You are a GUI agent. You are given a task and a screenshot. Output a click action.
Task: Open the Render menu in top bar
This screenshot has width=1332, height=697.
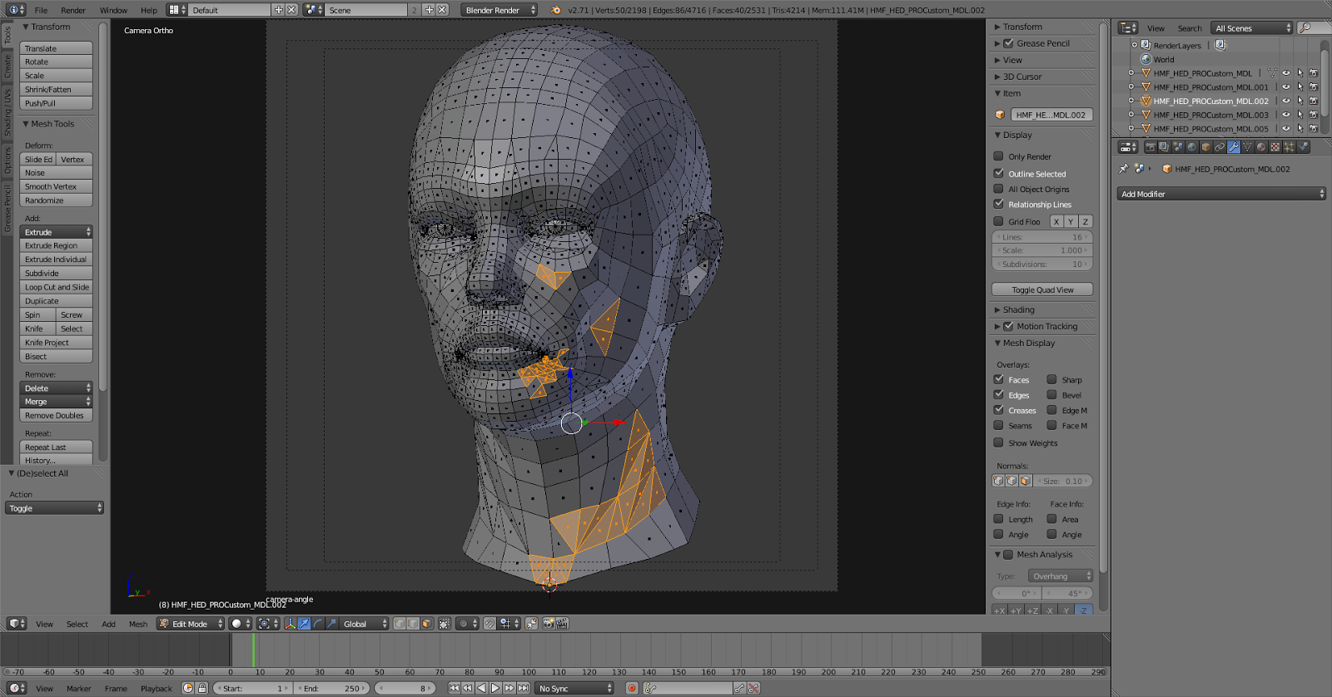point(73,10)
